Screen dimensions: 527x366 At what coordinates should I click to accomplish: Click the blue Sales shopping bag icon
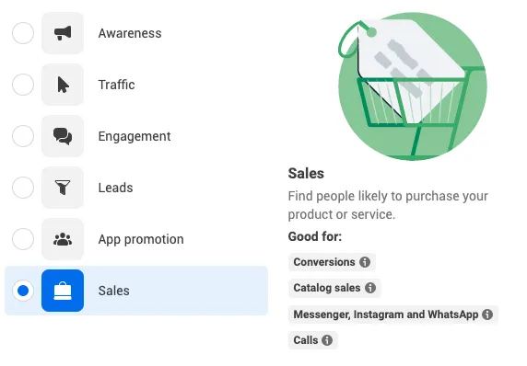63,291
